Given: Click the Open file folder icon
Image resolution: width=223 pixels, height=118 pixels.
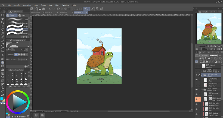Looking at the screenshot, I should pos(40,9).
